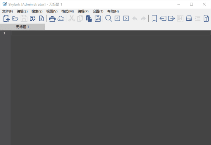Open the 编辑(E) menu

point(22,11)
